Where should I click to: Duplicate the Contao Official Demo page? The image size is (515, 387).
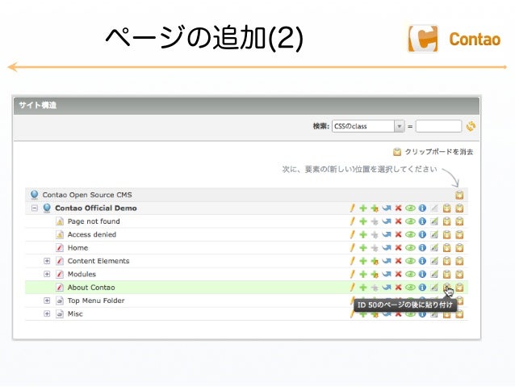363,208
